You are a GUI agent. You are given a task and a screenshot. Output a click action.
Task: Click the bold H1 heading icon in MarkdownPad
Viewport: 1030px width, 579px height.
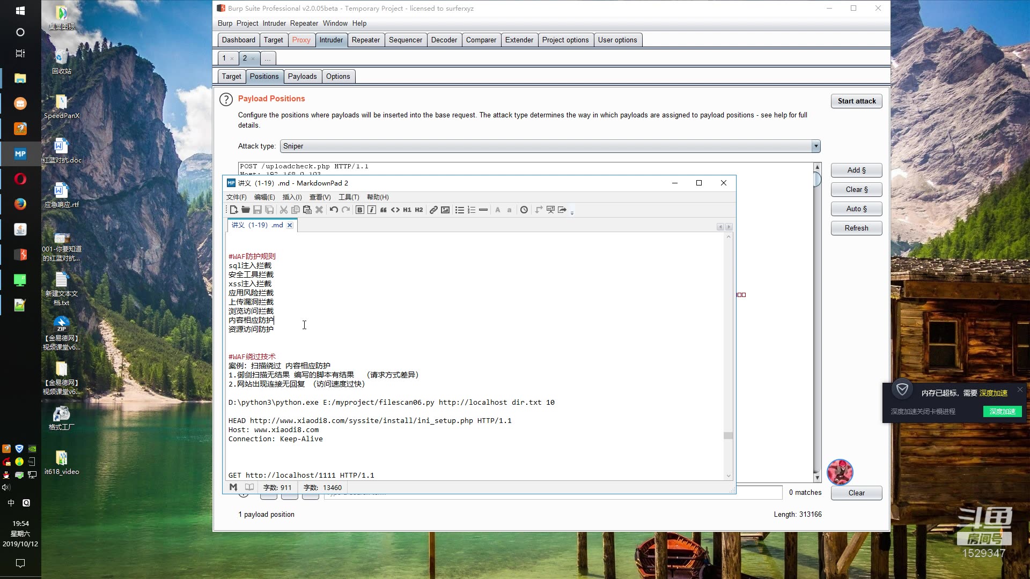[x=410, y=209]
